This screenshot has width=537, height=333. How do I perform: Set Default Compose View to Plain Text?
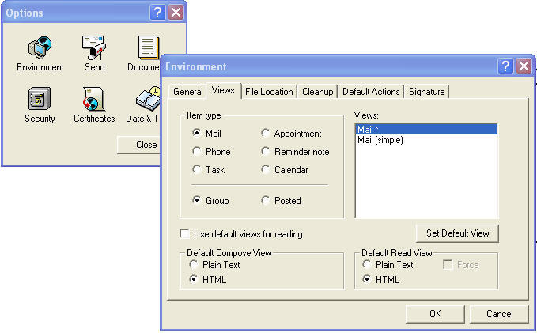[194, 264]
